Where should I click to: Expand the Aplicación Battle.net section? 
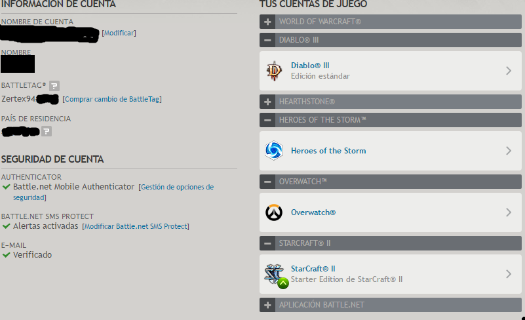tap(267, 305)
